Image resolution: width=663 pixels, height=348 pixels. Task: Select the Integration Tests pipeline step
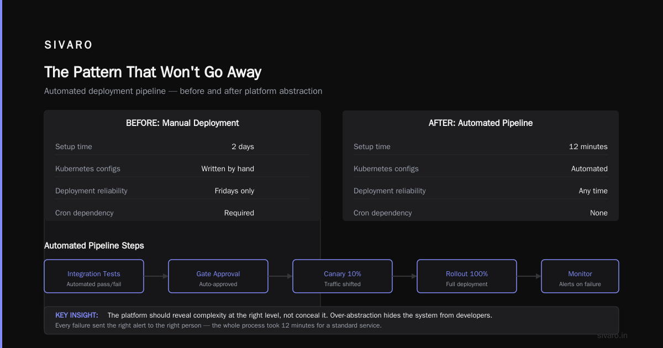[x=94, y=276]
